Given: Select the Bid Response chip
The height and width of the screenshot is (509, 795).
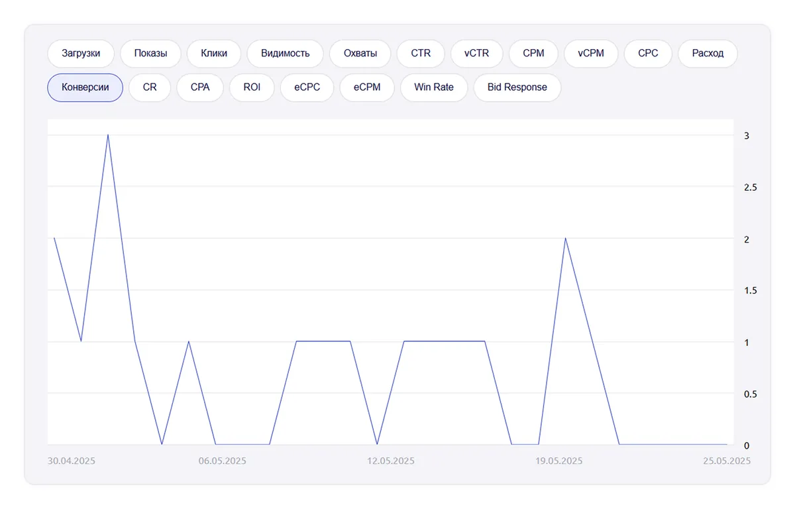Looking at the screenshot, I should [x=517, y=87].
